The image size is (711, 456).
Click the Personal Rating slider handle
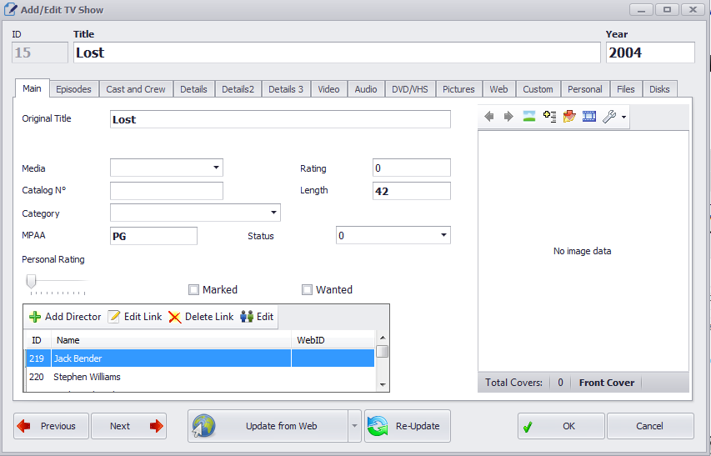click(x=31, y=282)
